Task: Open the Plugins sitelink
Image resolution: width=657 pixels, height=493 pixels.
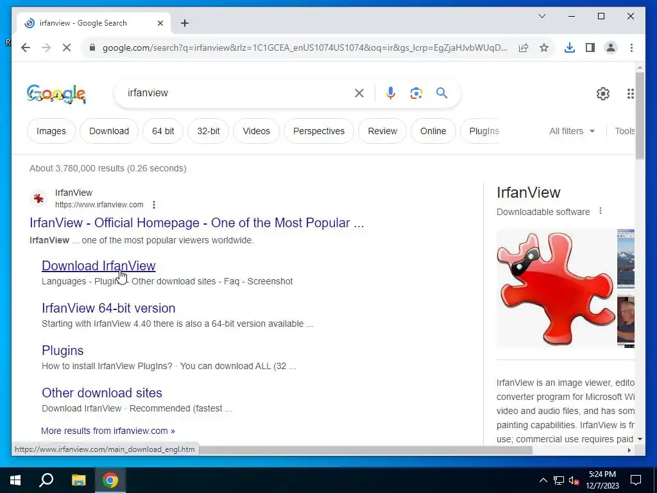Action: click(62, 350)
